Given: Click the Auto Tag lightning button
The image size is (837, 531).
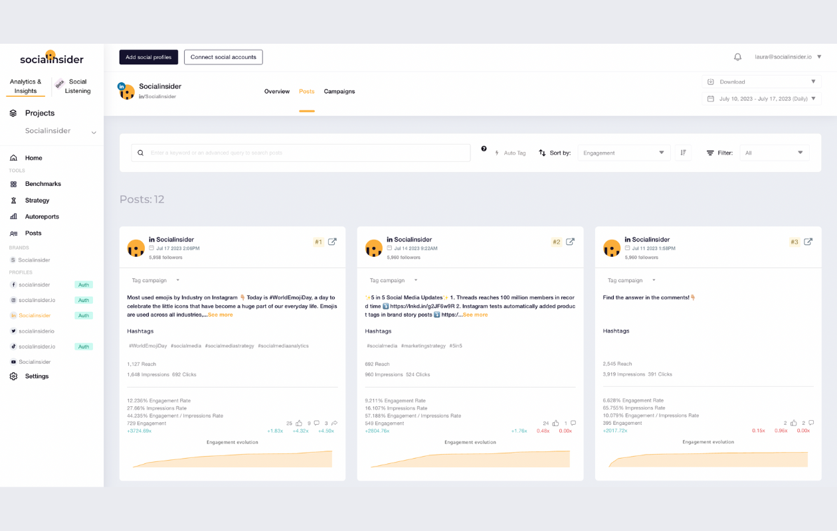Looking at the screenshot, I should (510, 153).
